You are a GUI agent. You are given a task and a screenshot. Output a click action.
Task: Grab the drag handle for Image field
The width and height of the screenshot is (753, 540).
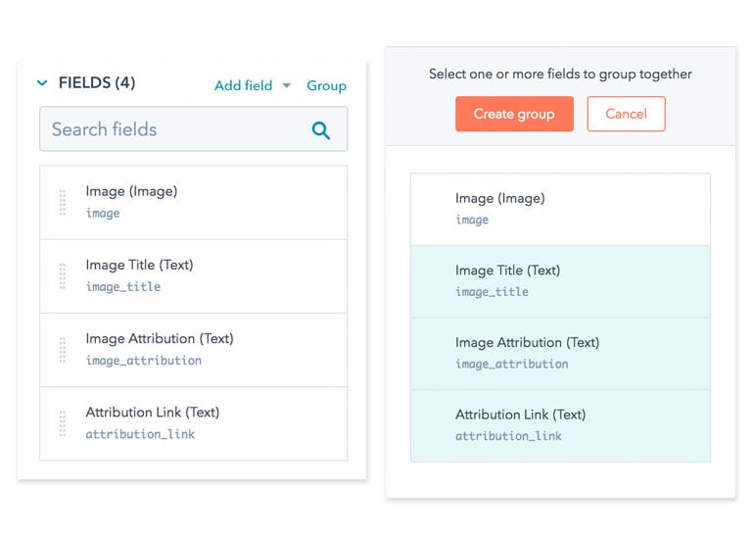point(63,203)
